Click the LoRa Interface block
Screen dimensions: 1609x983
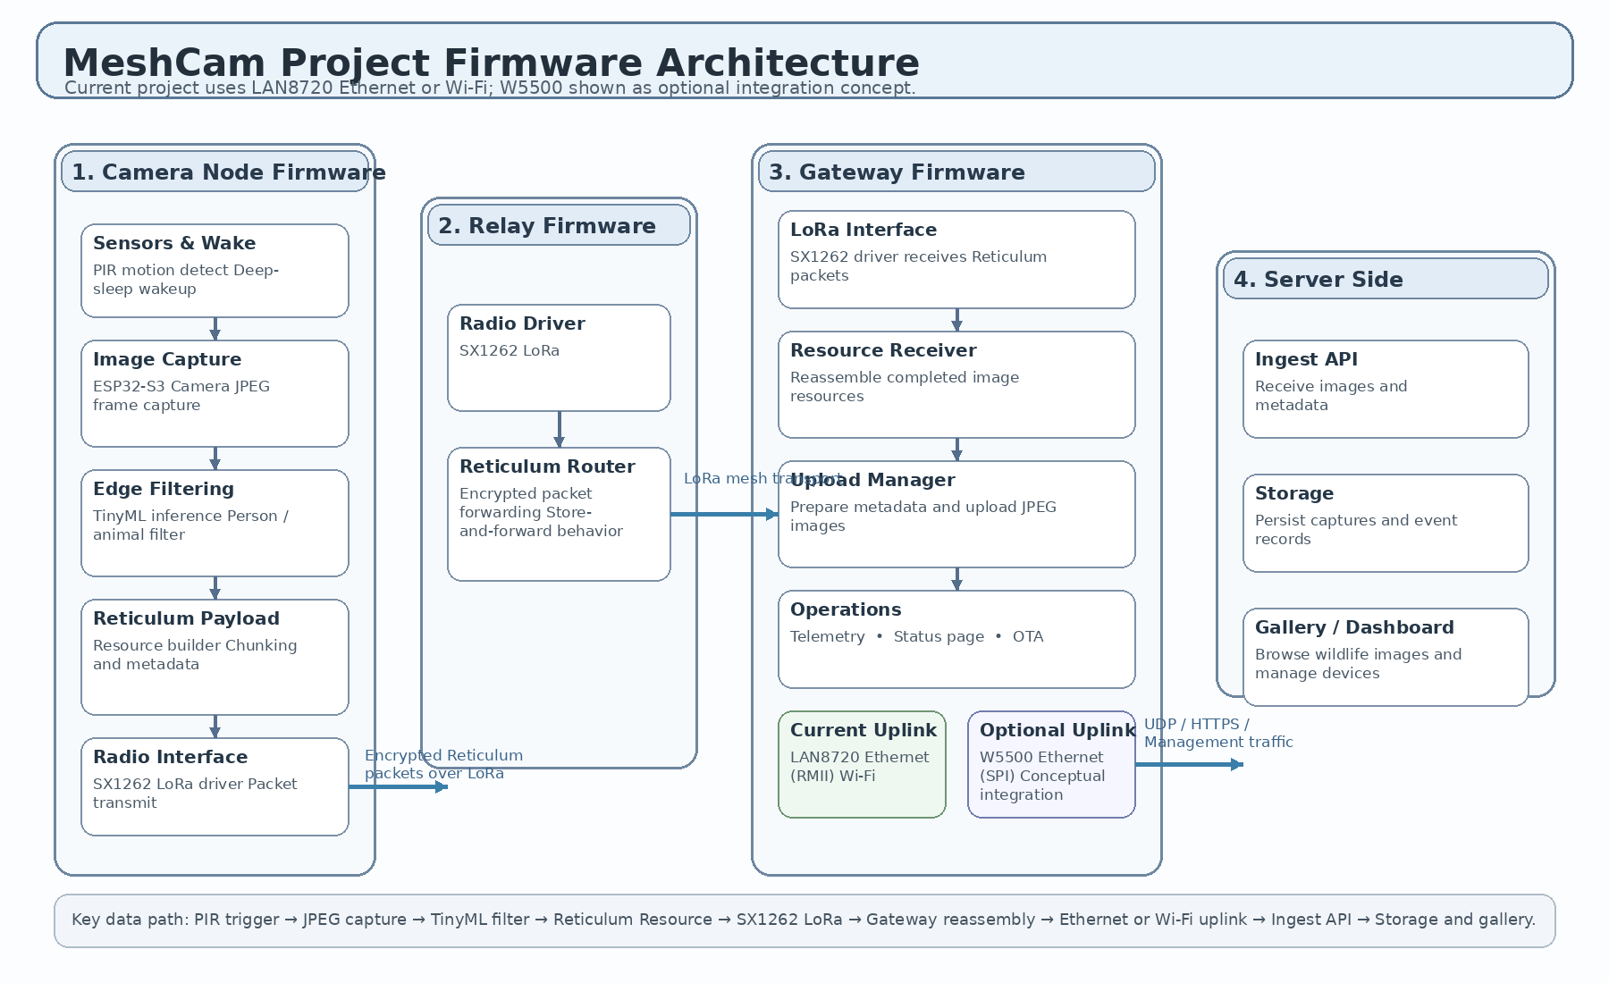coord(956,259)
